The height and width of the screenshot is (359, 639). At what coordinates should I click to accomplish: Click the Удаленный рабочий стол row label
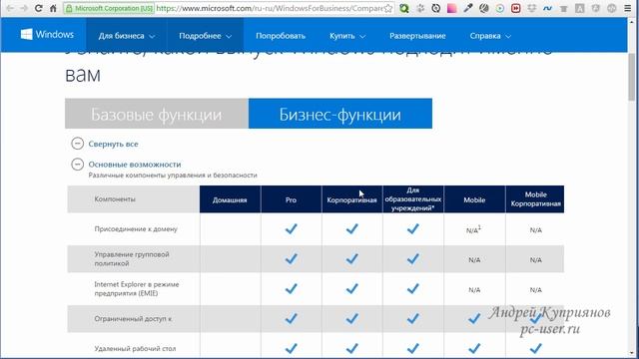tap(136, 348)
